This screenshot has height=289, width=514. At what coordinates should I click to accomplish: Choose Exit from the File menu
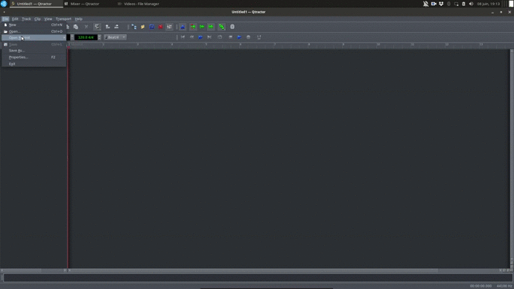pyautogui.click(x=34, y=64)
